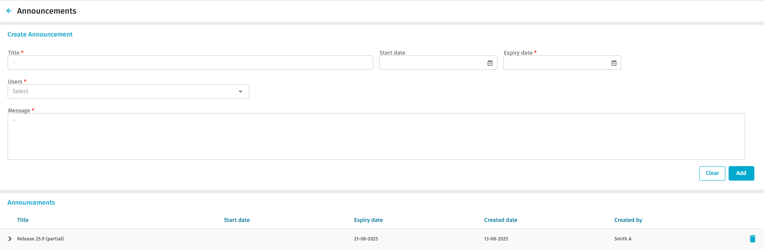Clear the announcement form
The width and height of the screenshot is (764, 252).
click(x=712, y=173)
